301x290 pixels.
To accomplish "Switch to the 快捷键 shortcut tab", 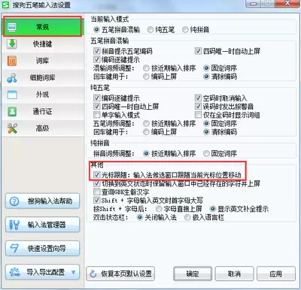I will 43,44.
